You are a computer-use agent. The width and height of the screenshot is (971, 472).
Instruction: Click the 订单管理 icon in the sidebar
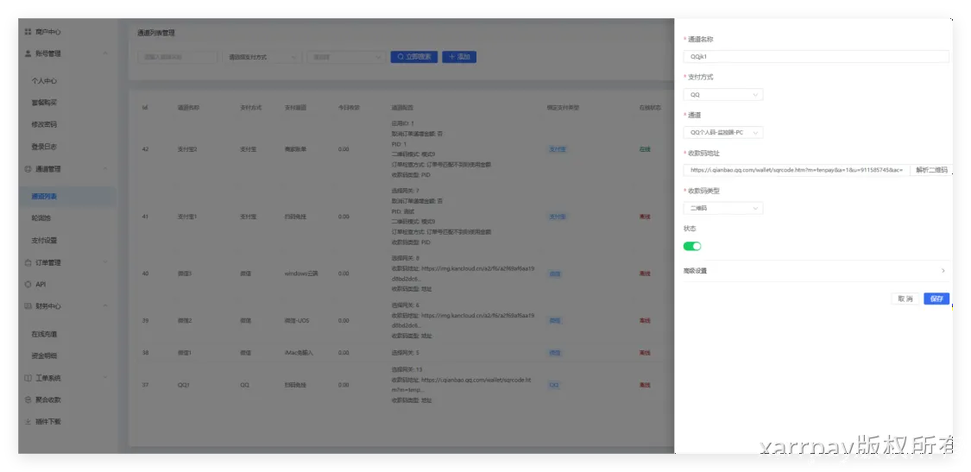(x=28, y=262)
